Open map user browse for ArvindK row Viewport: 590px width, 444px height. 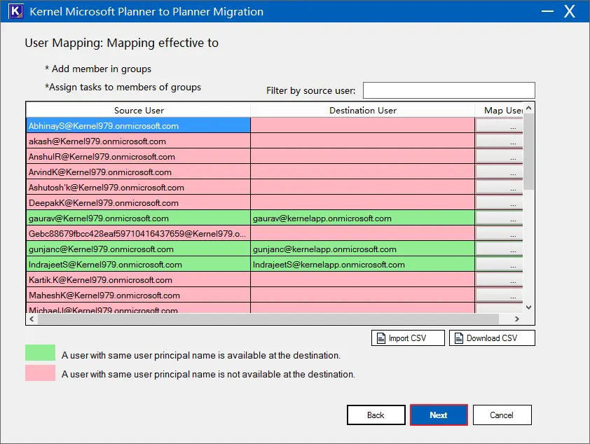click(x=499, y=172)
